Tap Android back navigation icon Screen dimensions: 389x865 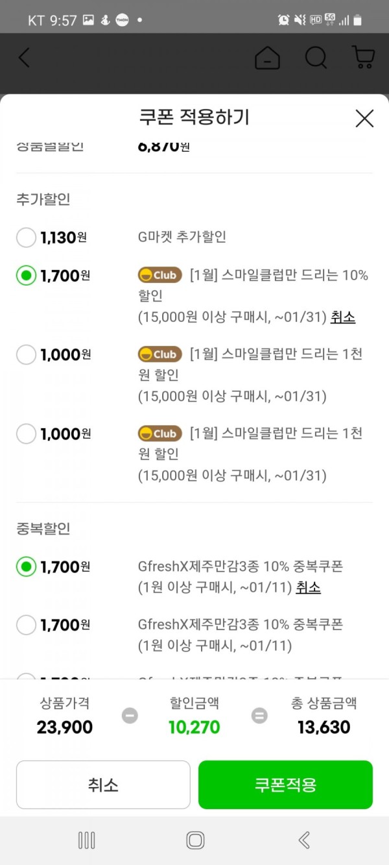tap(303, 840)
